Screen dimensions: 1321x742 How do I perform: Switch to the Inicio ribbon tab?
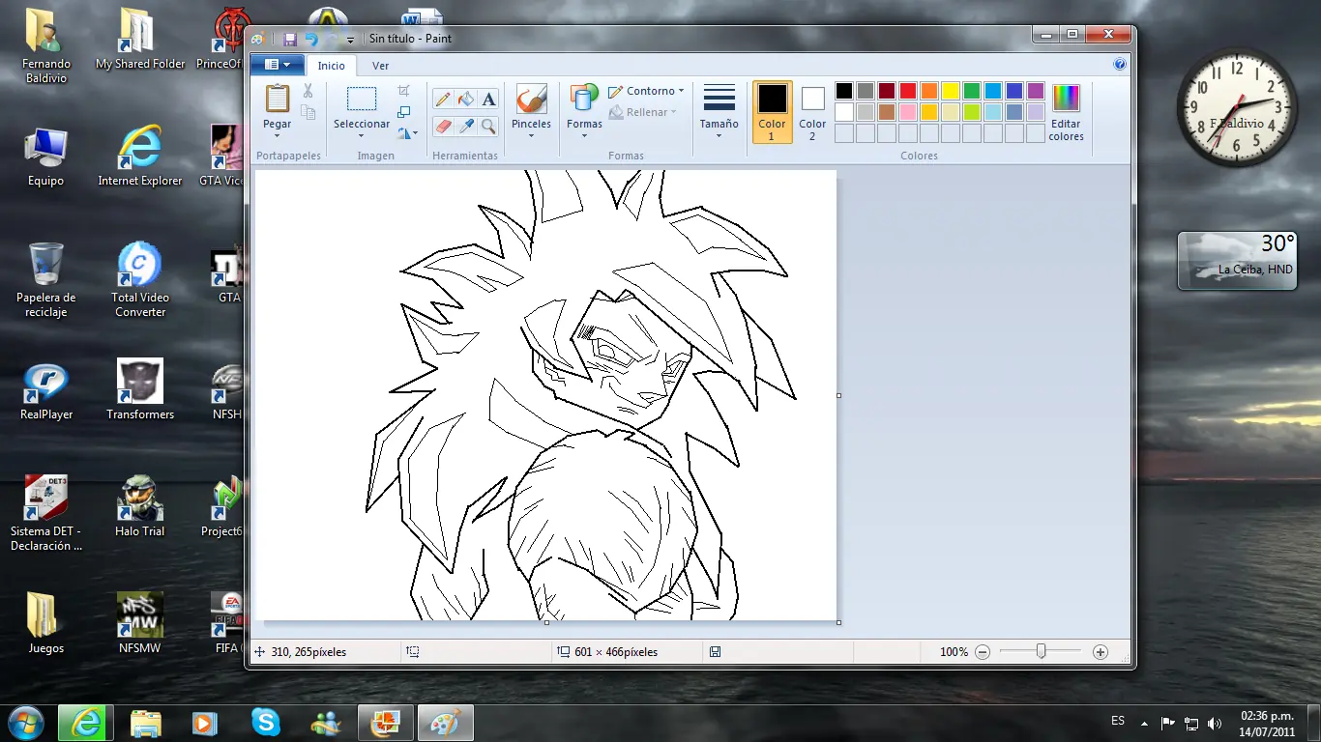332,66
